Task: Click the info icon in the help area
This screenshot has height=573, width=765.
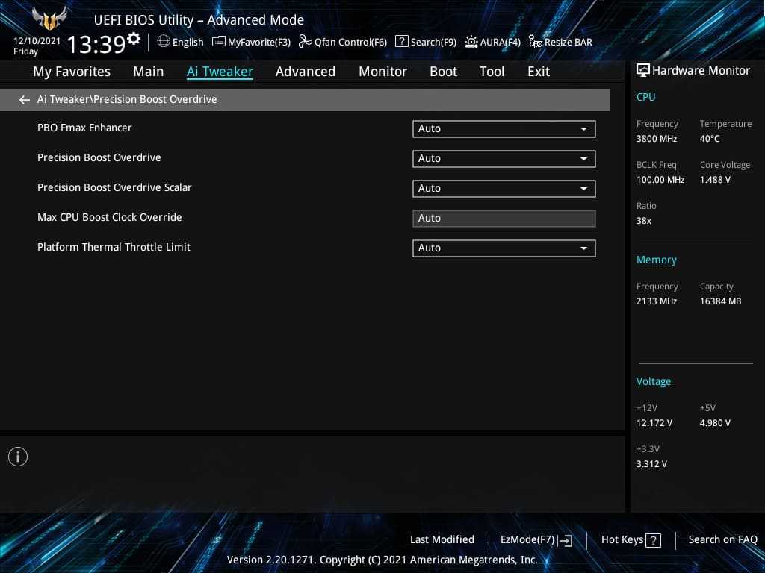Action: [x=18, y=457]
